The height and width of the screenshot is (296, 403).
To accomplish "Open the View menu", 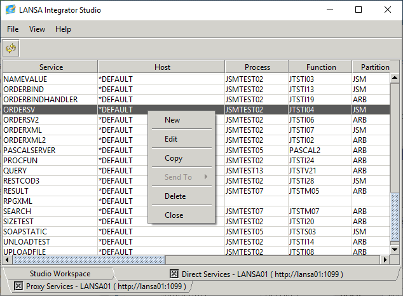I will [37, 29].
